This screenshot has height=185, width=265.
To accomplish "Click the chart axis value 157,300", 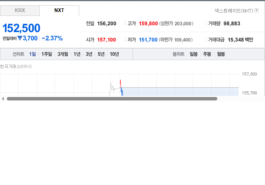I will coord(249,74).
